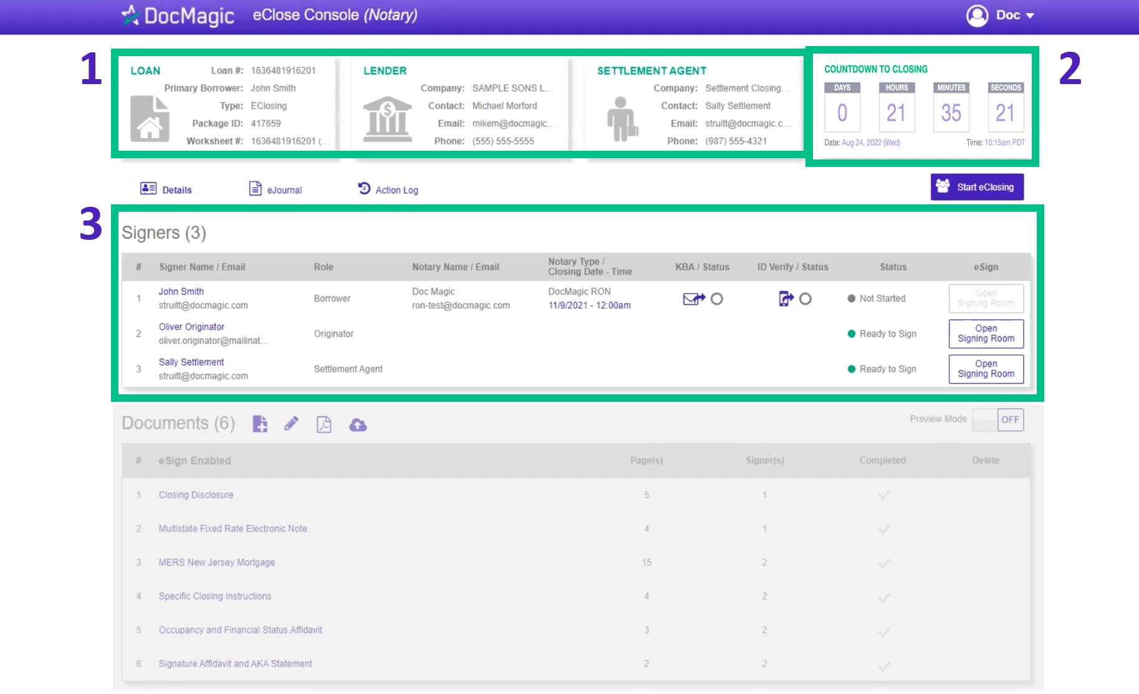Open Closing Disclosure document

tap(196, 495)
